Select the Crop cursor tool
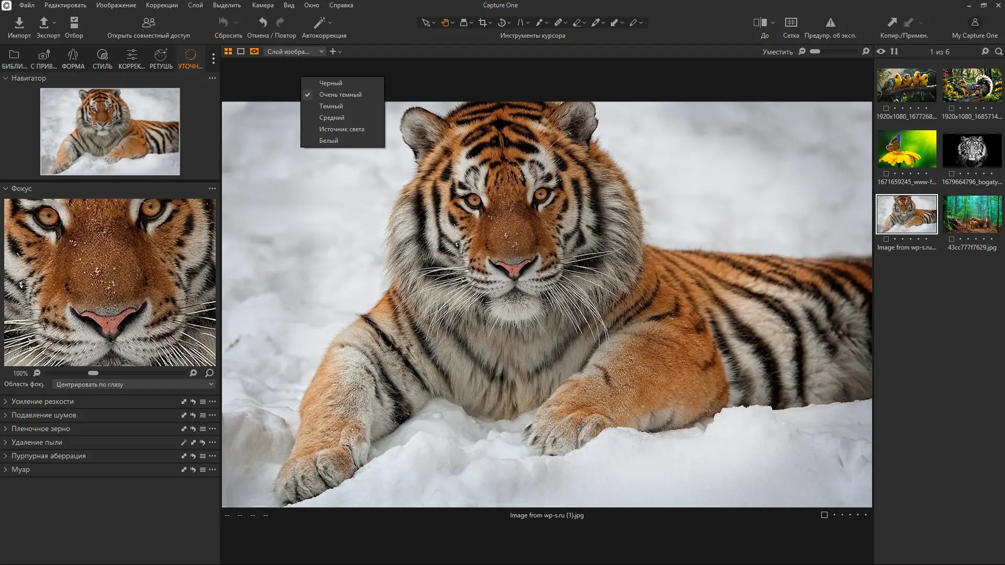This screenshot has width=1005, height=565. pos(482,22)
